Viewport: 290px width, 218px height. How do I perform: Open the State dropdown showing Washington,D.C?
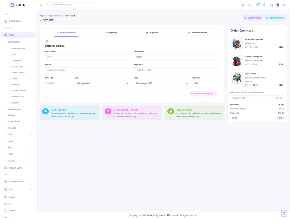(161, 83)
